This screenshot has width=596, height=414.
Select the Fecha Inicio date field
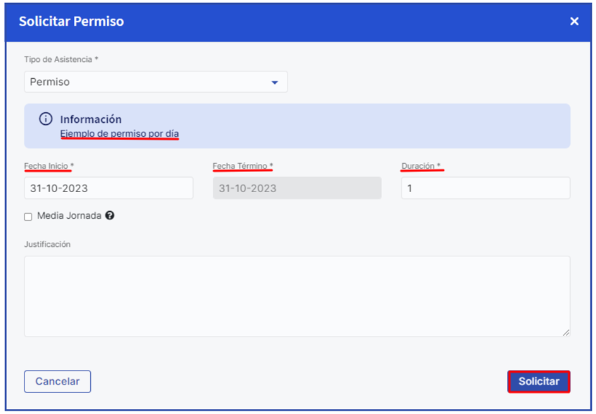click(x=108, y=188)
